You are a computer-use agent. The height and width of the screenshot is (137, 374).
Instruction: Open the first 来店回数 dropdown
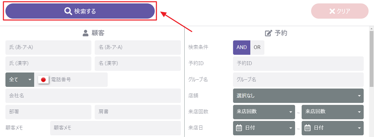pyautogui.click(x=264, y=112)
